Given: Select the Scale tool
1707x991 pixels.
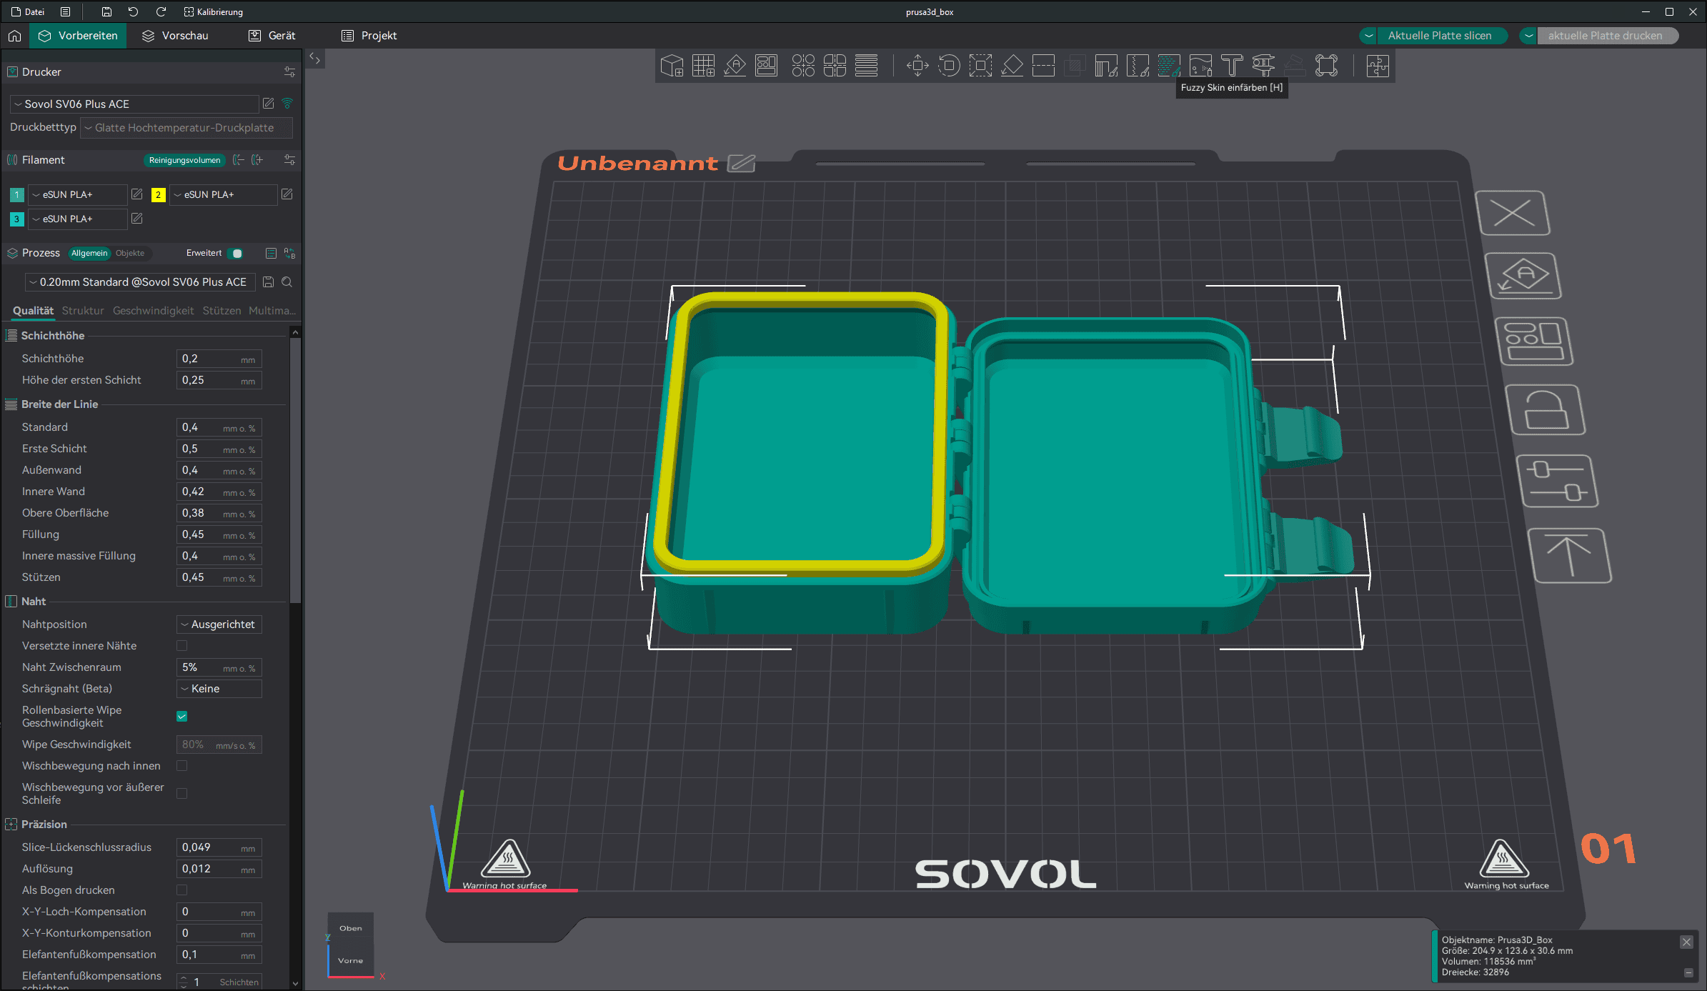Looking at the screenshot, I should click(x=980, y=66).
